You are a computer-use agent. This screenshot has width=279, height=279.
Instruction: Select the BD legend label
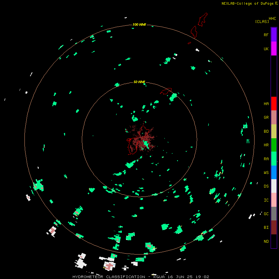tap(266, 131)
